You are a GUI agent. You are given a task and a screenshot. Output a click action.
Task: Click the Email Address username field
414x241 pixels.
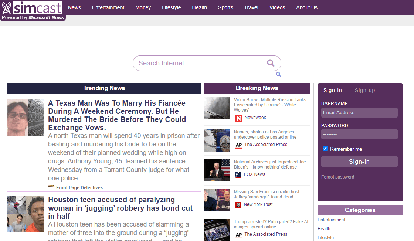pos(359,113)
